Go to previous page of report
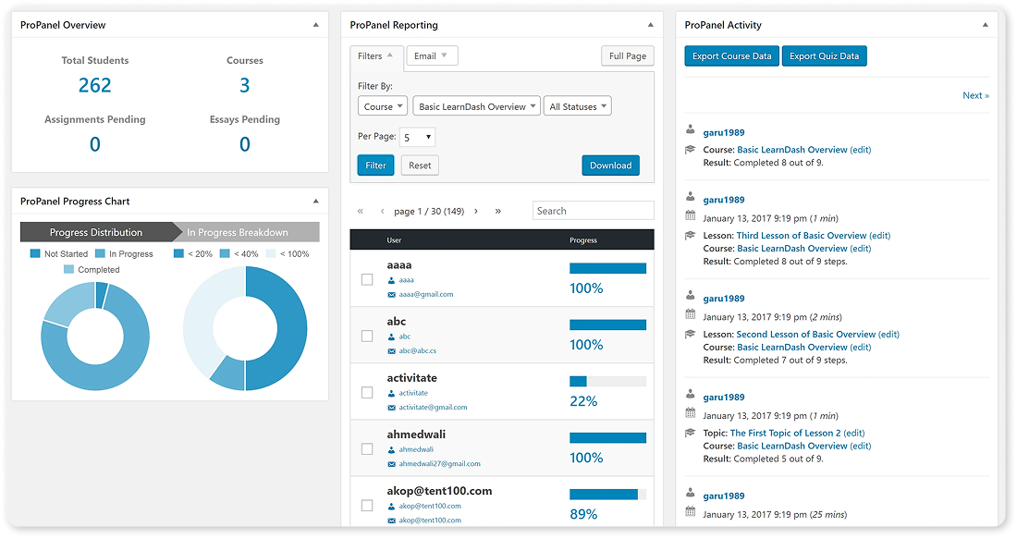The width and height of the screenshot is (1017, 539). pos(382,211)
